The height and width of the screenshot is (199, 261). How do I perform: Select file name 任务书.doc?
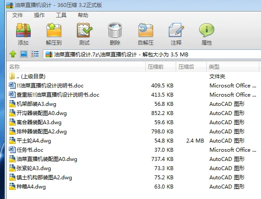[x=30, y=150]
